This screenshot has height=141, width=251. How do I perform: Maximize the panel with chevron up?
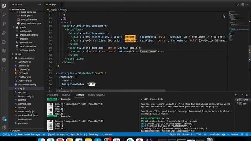coord(242,95)
